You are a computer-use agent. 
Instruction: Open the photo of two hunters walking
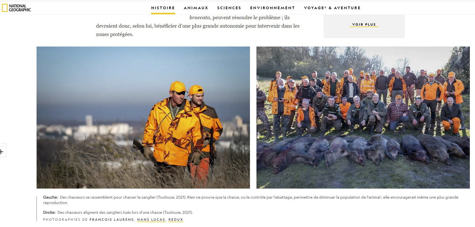click(143, 117)
